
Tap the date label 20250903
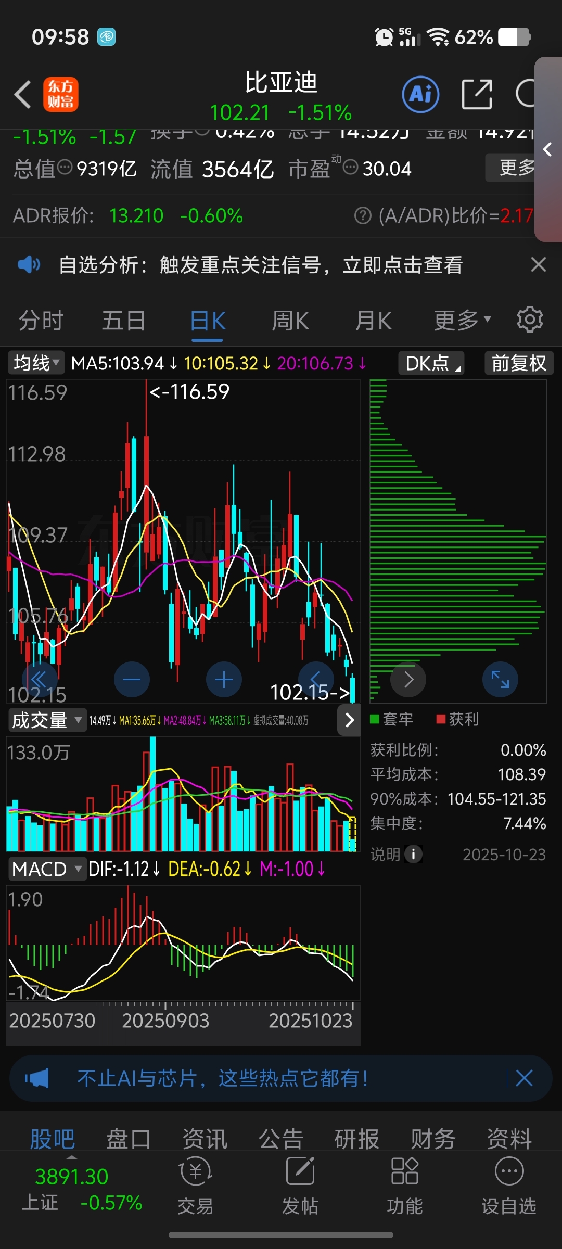165,1021
